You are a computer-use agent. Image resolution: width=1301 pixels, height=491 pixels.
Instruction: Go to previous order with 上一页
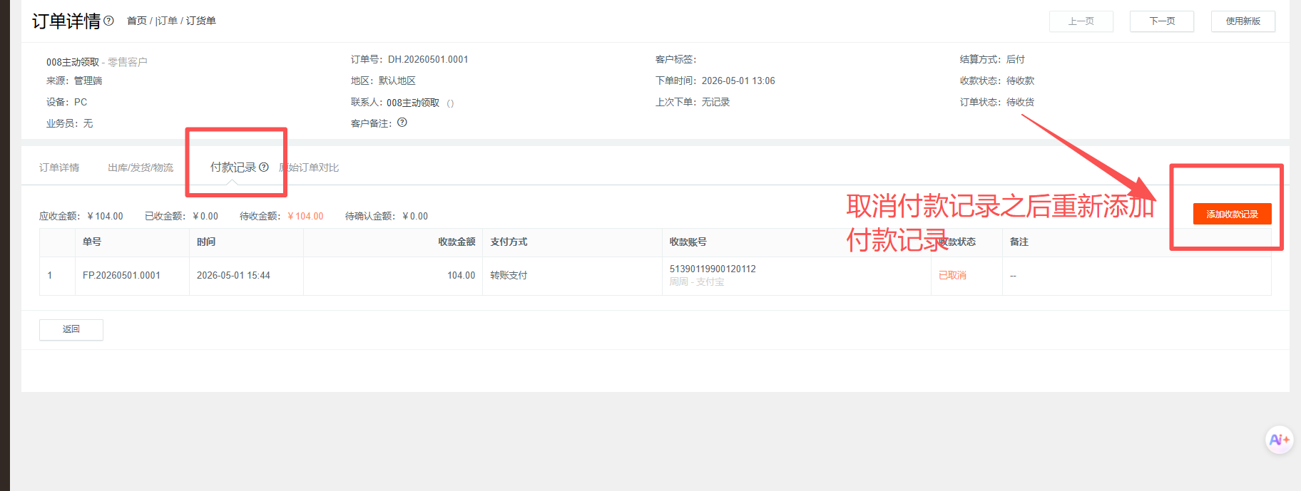point(1081,21)
